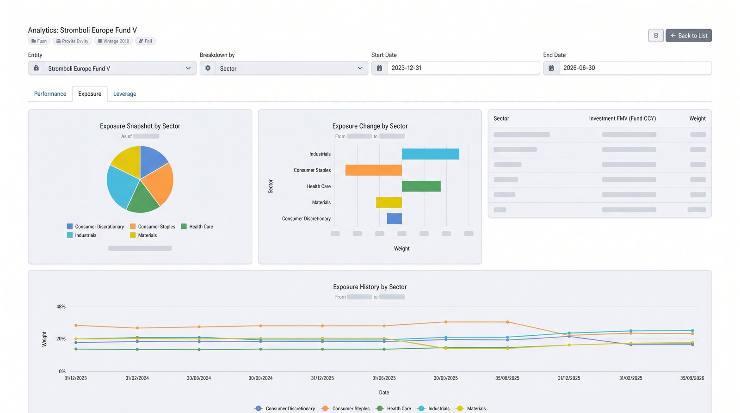The width and height of the screenshot is (740, 413).
Task: Click the Consumer Discretionary blue bar
Action: click(x=395, y=219)
